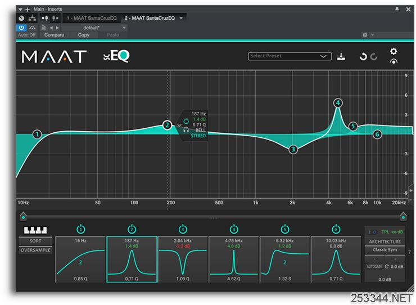The height and width of the screenshot is (305, 416).
Task: Redo the EQ change
Action: 373,57
